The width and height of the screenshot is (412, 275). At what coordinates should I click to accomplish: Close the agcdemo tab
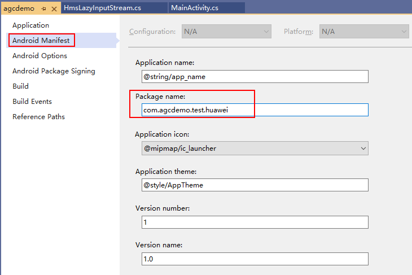54,8
